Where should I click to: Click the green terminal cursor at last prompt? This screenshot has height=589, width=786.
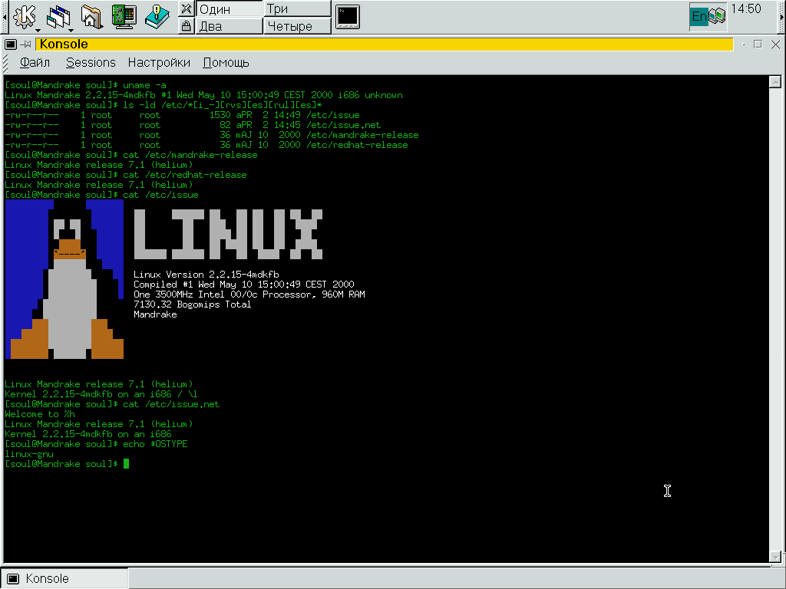coord(127,464)
